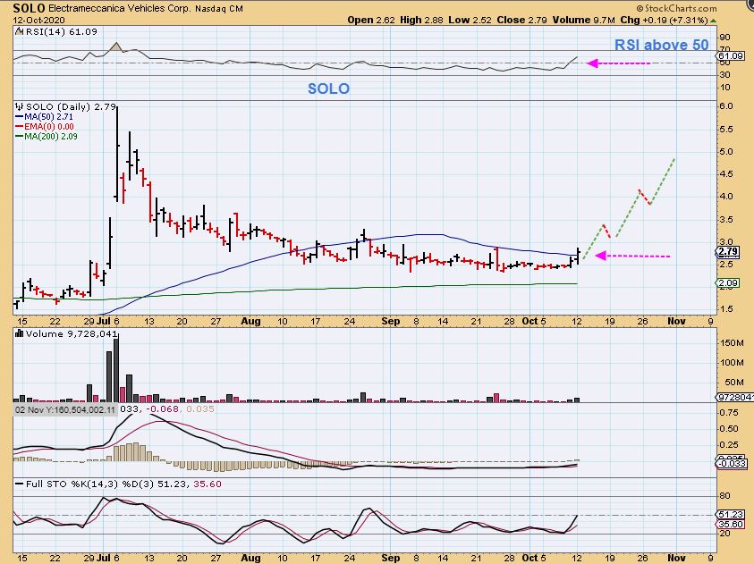Click the Close 2.79 value in header

[521, 21]
